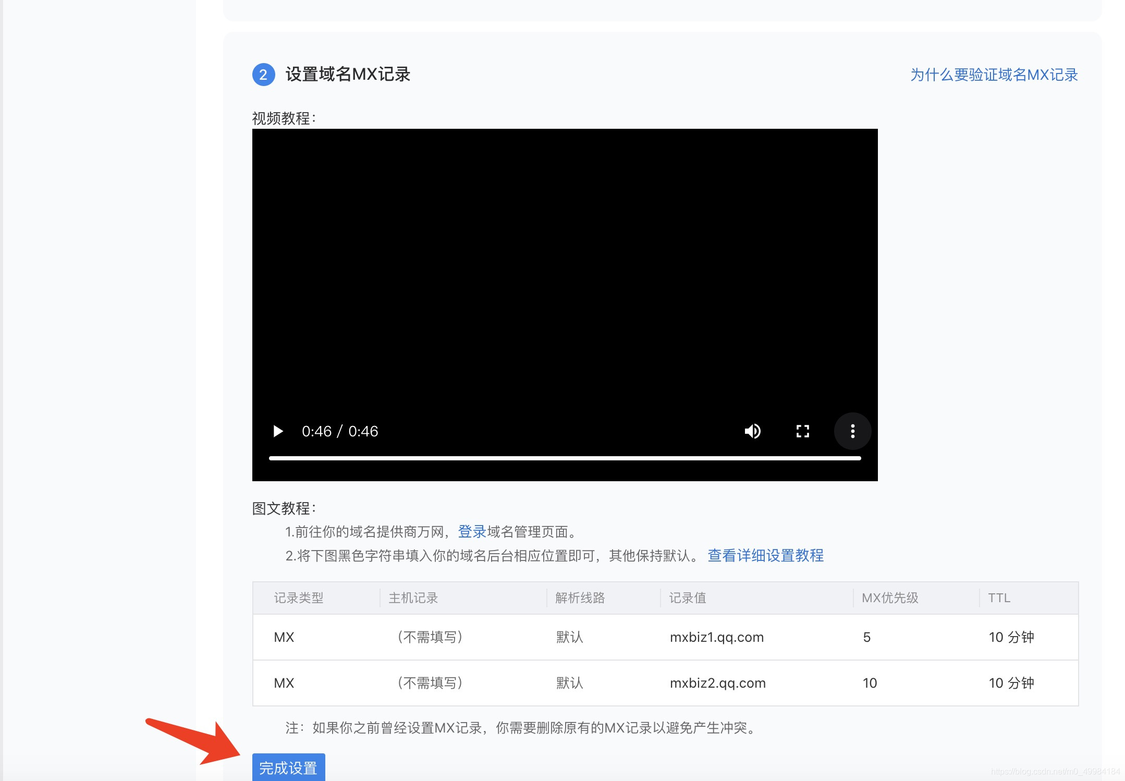
Task: Open video three-dot more options menu
Action: (x=852, y=431)
